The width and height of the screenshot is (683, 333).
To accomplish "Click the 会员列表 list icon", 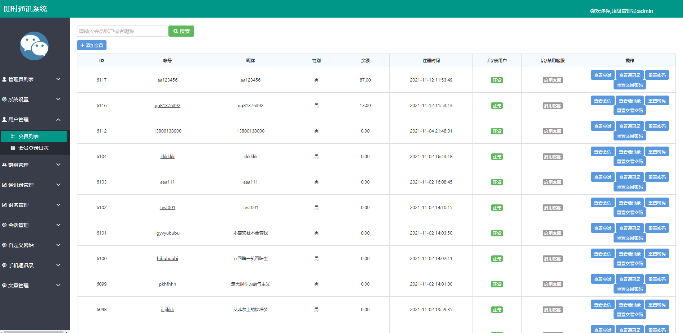I will (13, 137).
